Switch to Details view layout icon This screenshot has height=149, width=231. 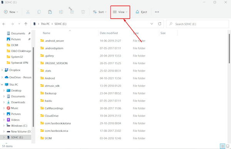pos(223,146)
